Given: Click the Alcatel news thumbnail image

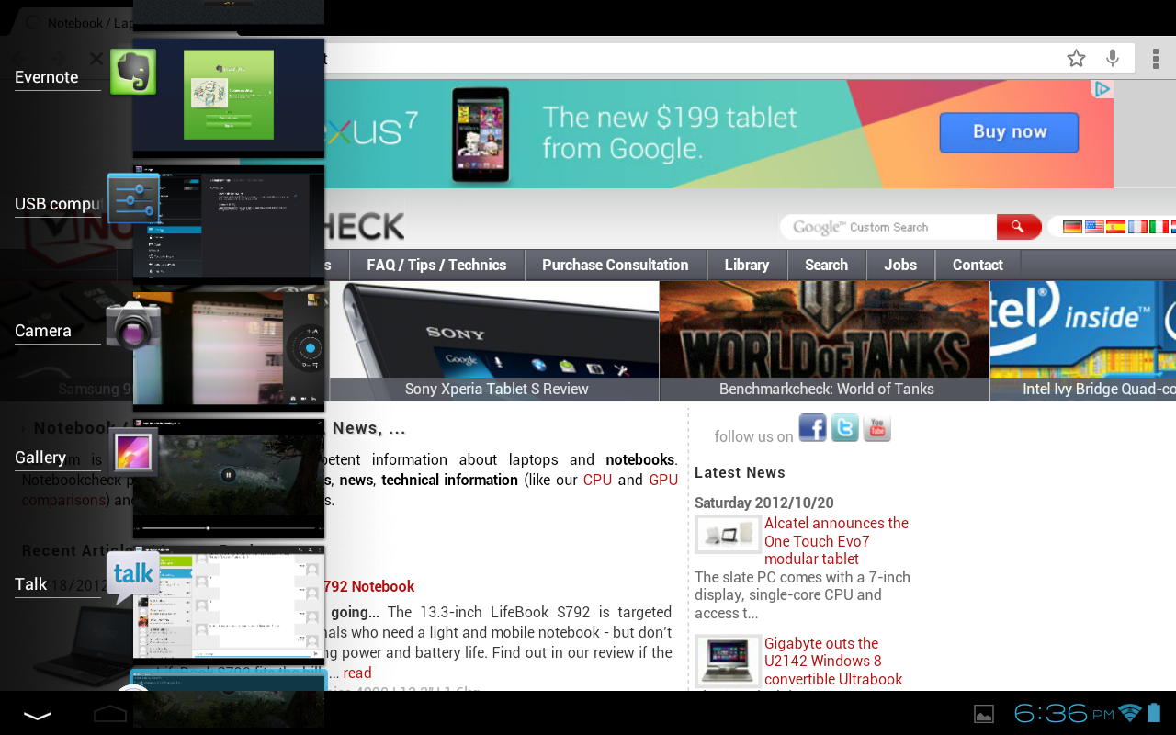Looking at the screenshot, I should tap(728, 534).
